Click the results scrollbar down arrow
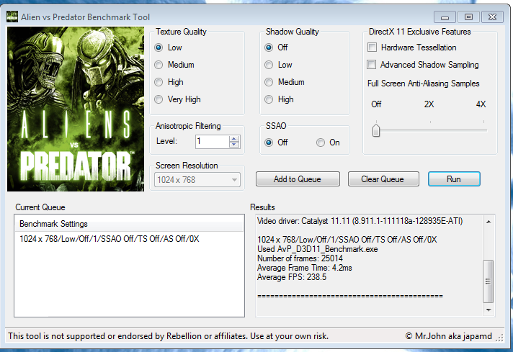513x352 pixels. click(489, 310)
